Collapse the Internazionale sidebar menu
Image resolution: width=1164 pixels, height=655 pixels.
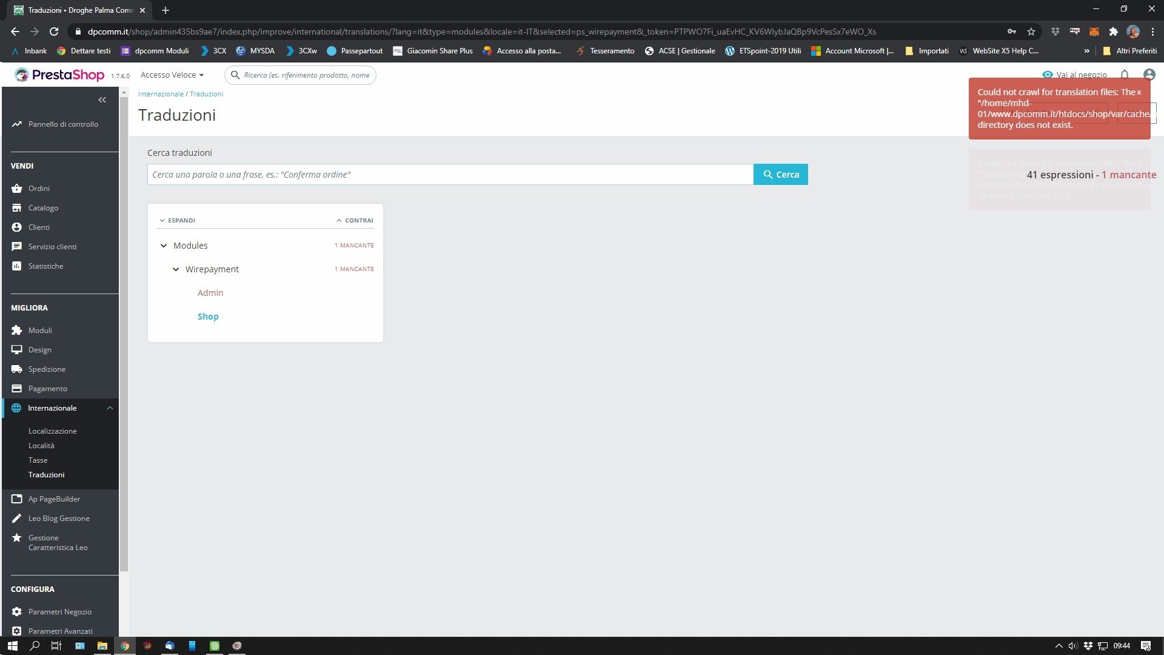pos(110,408)
